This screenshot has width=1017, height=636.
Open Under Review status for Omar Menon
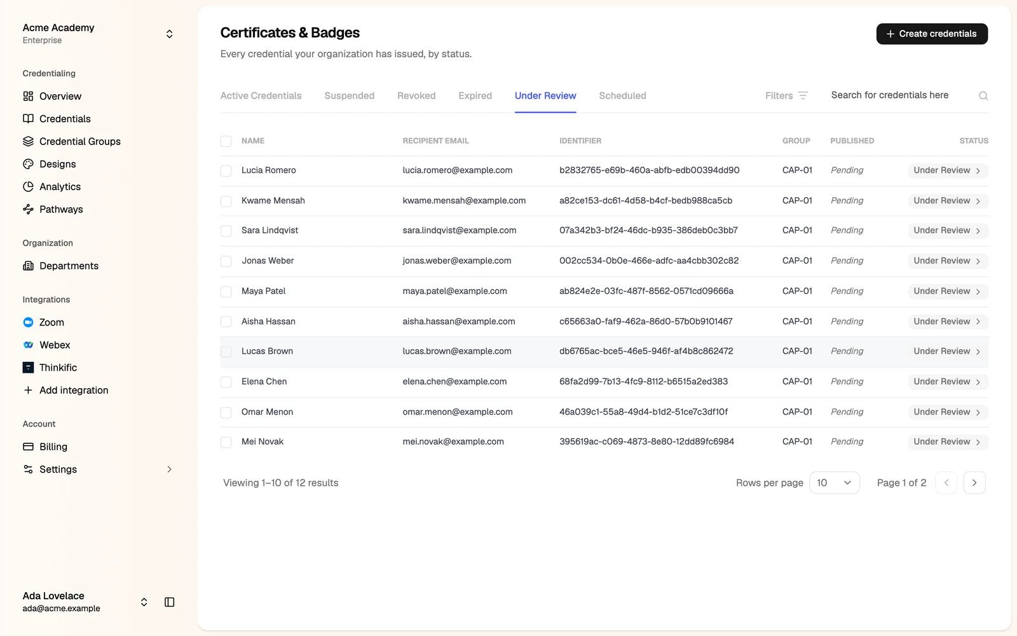coord(948,412)
